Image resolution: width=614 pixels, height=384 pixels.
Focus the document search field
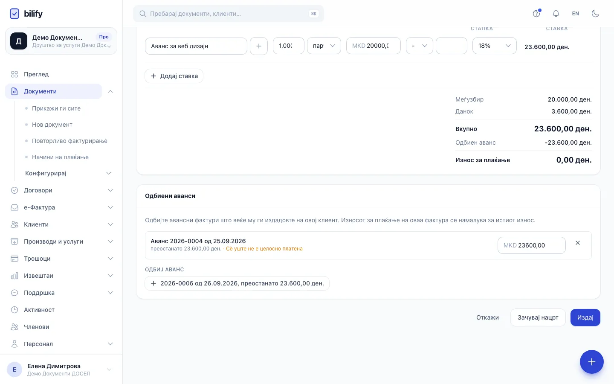229,14
